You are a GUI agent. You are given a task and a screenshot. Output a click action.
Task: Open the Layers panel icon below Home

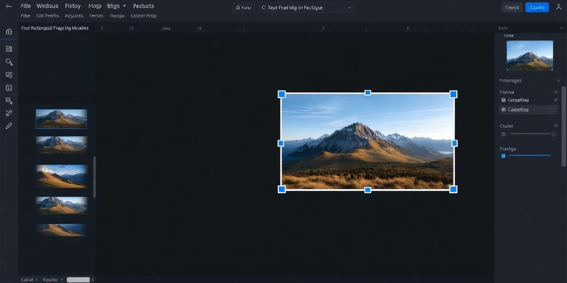[x=9, y=49]
